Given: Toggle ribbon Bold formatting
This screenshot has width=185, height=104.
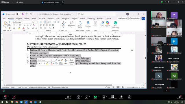Looking at the screenshot, I should coord(14,25).
